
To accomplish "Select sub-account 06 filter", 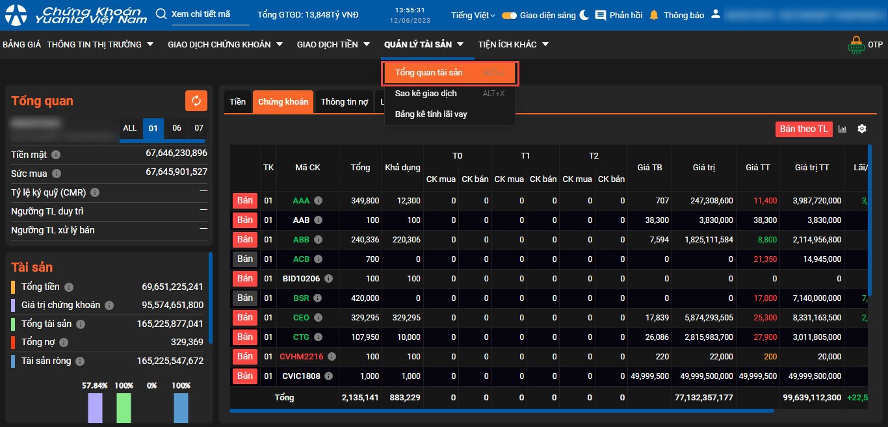I will pos(177,128).
